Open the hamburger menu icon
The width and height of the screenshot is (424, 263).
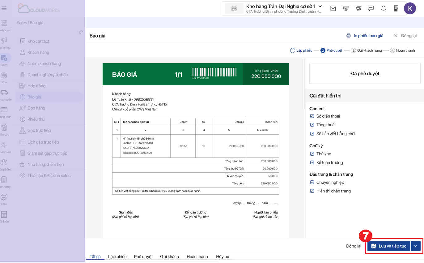pyautogui.click(x=4, y=8)
